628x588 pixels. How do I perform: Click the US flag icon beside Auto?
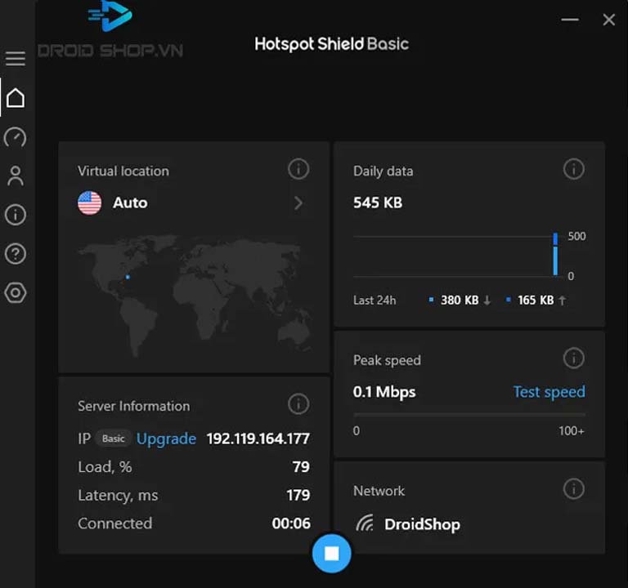(x=89, y=203)
